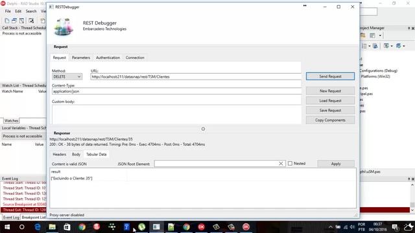This screenshot has width=415, height=233.
Task: Click into the URL field
Action: (196, 76)
